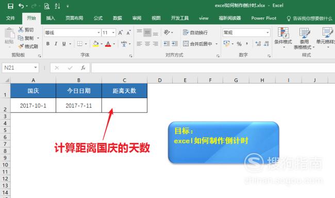Switch to the 数据 tab
This screenshot has width=335, height=198.
point(118,18)
